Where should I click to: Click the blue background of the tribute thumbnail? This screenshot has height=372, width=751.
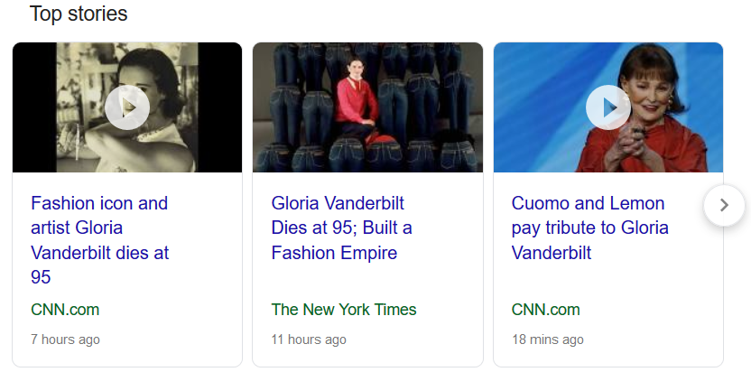click(533, 81)
